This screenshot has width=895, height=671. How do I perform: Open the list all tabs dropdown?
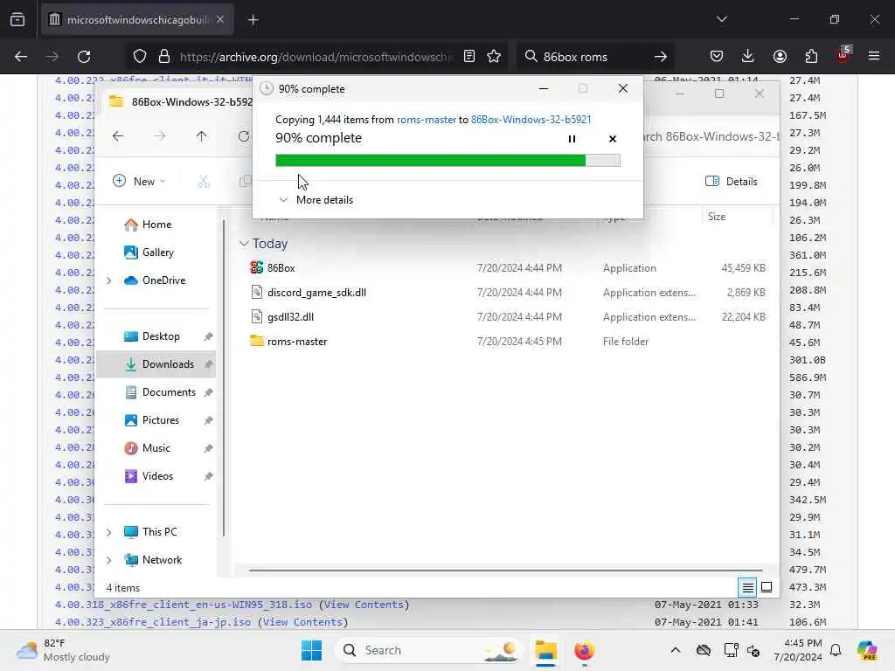[721, 19]
